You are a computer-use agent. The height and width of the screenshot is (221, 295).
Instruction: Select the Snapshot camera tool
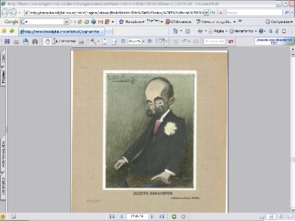pyautogui.click(x=81, y=41)
